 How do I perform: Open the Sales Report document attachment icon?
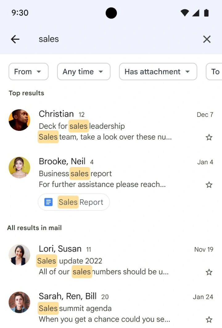pos(48,202)
